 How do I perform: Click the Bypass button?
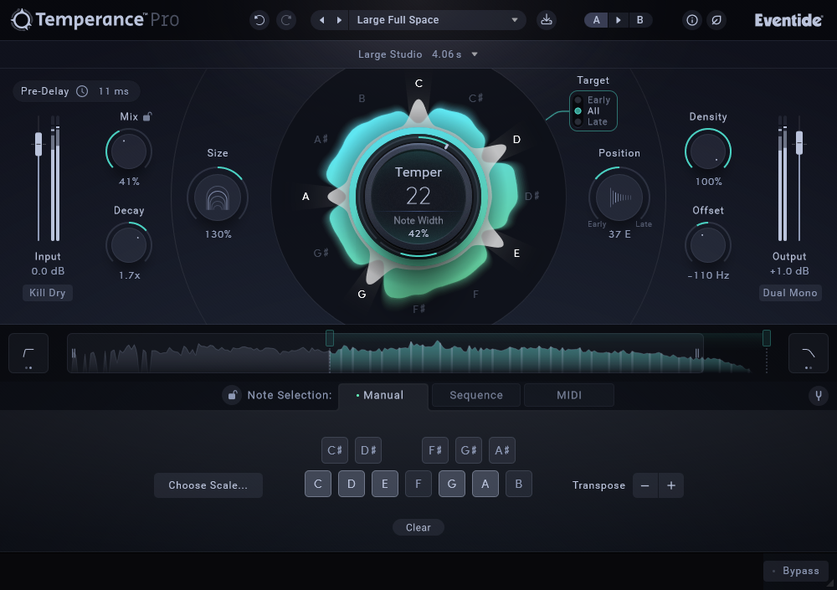pyautogui.click(x=795, y=571)
